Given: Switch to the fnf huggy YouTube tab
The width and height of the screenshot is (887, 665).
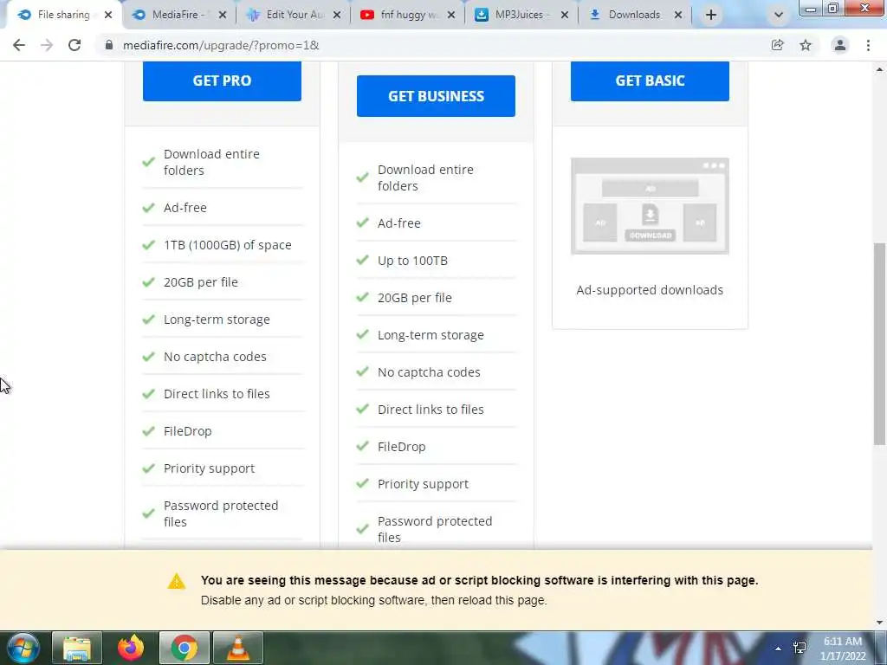Looking at the screenshot, I should pos(407,15).
